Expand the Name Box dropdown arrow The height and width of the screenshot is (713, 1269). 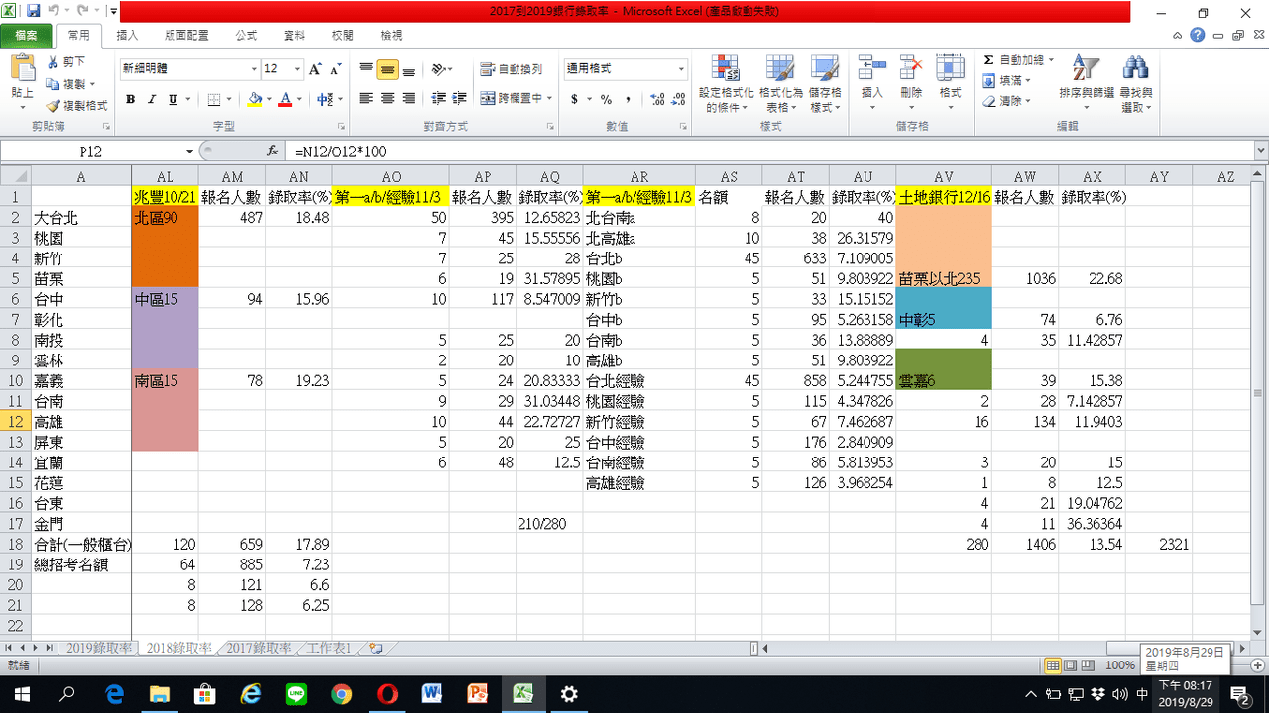point(190,152)
